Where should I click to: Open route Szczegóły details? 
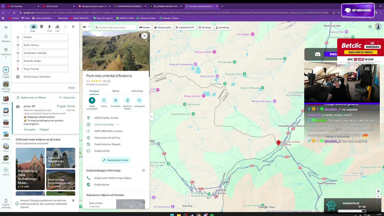point(30,130)
